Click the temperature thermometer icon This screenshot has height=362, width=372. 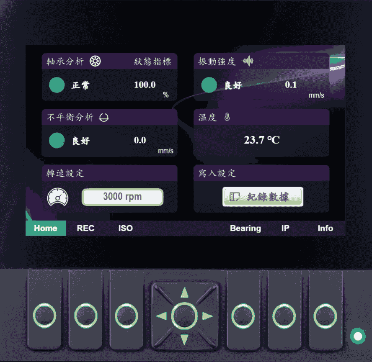tap(227, 118)
